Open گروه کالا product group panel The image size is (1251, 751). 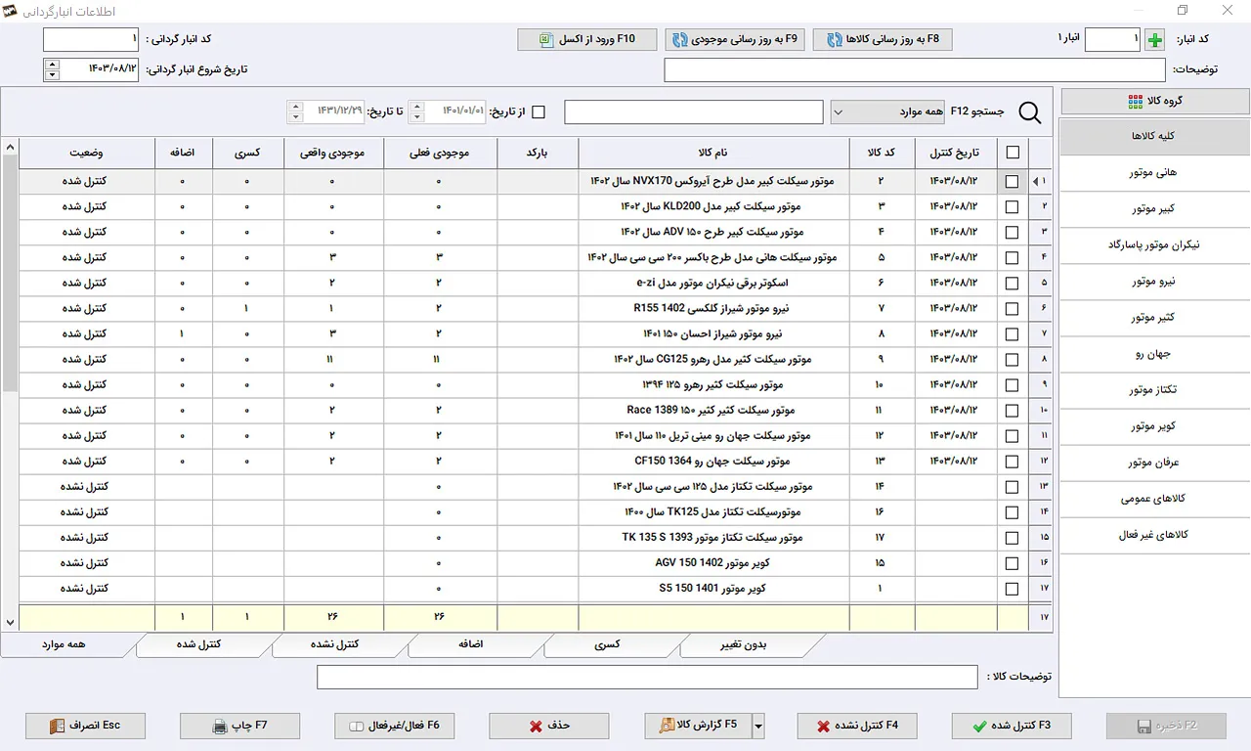[x=1155, y=102]
